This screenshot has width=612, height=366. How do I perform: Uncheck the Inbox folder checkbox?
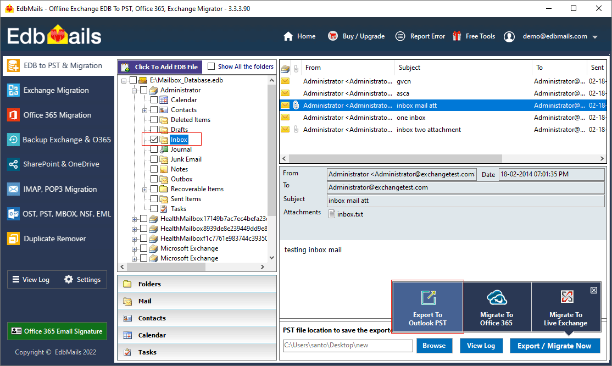tap(154, 140)
